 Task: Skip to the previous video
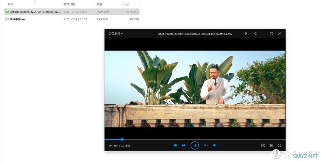click(184, 145)
